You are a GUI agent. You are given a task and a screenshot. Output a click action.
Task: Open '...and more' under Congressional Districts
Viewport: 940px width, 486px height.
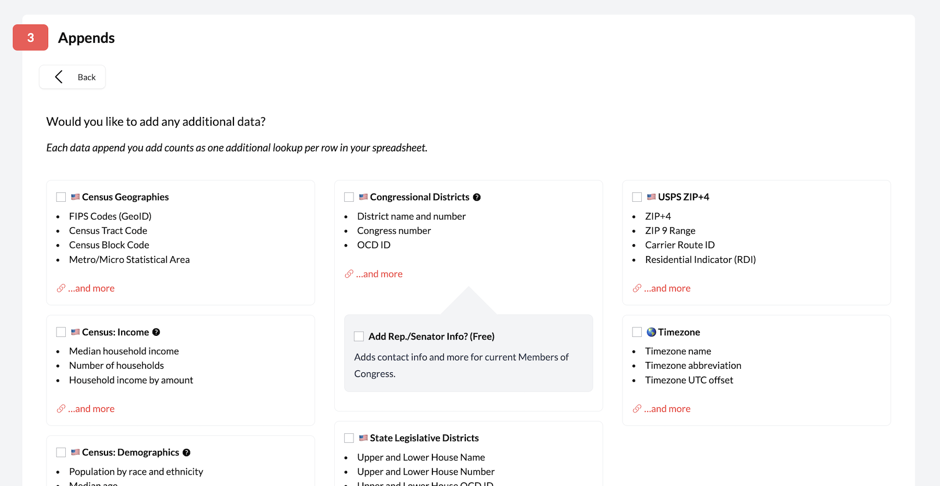tap(379, 274)
